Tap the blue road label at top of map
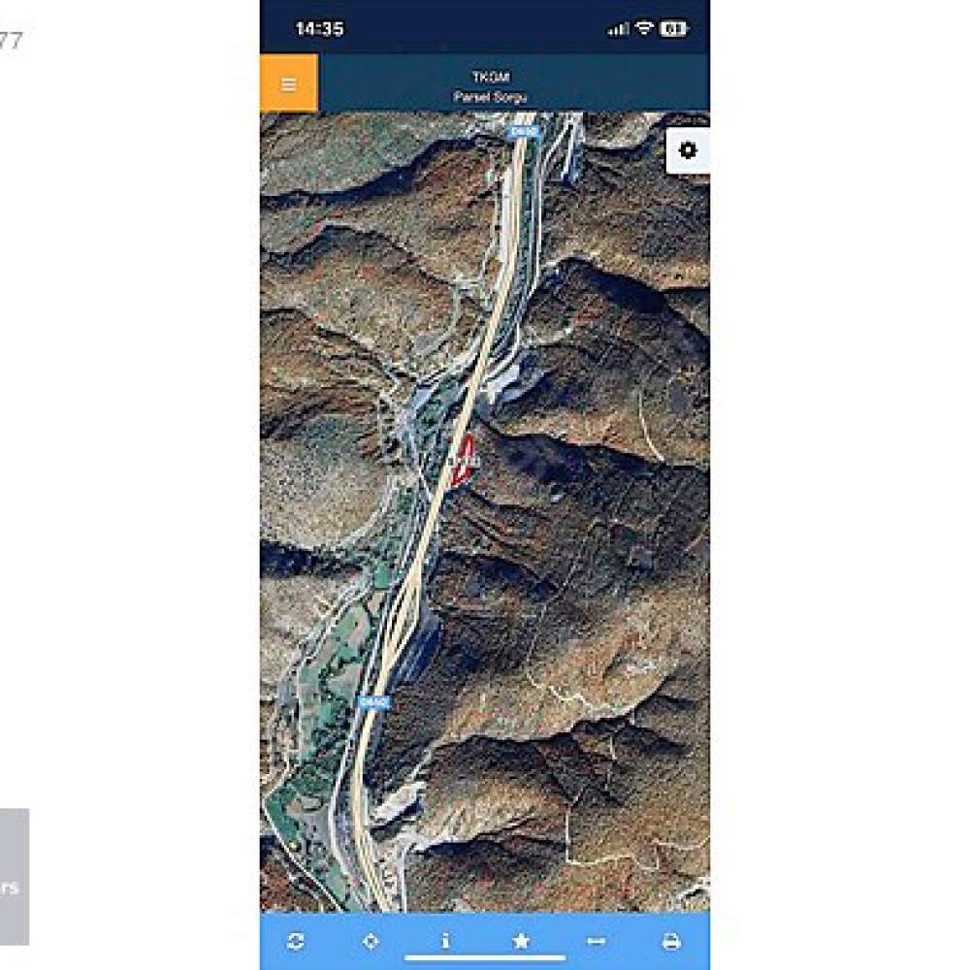 [524, 131]
